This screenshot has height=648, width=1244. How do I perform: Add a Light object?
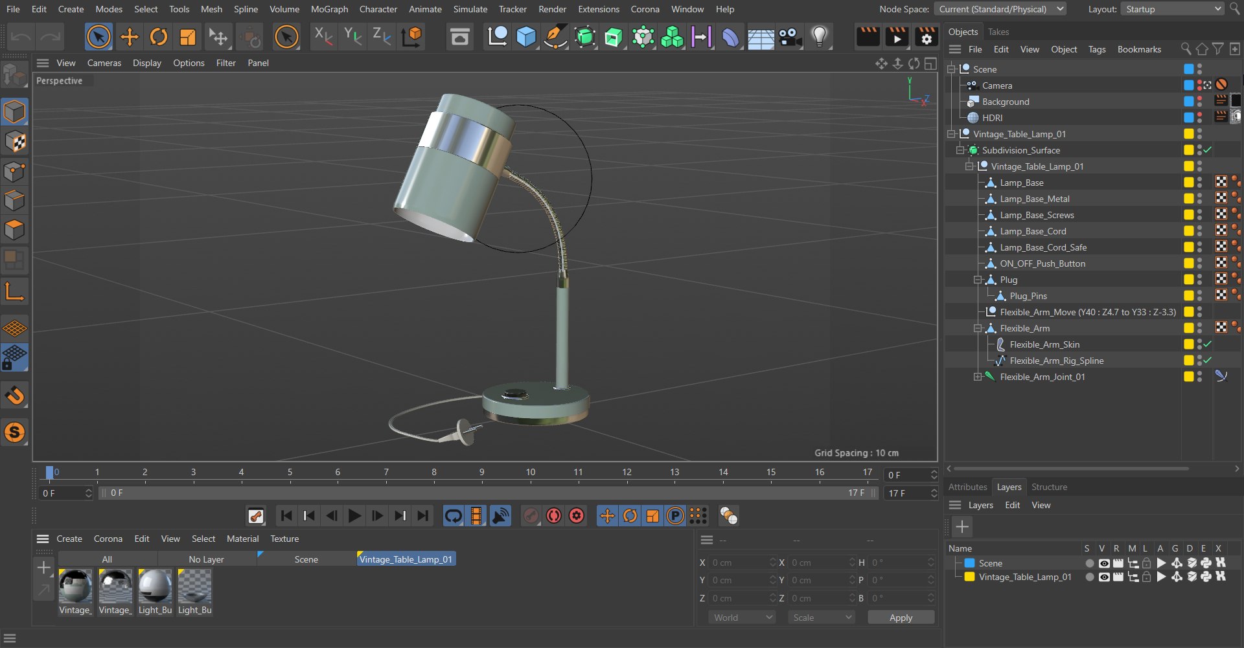[820, 37]
